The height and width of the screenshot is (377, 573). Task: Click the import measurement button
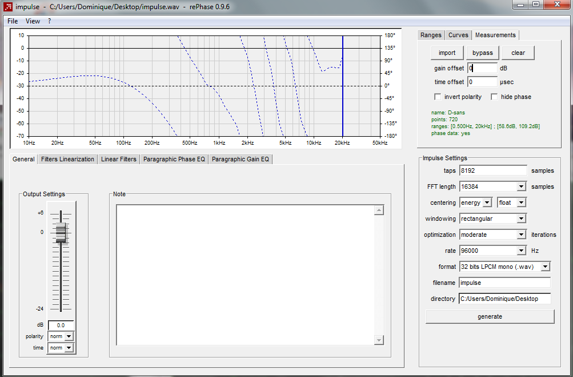[x=447, y=53]
